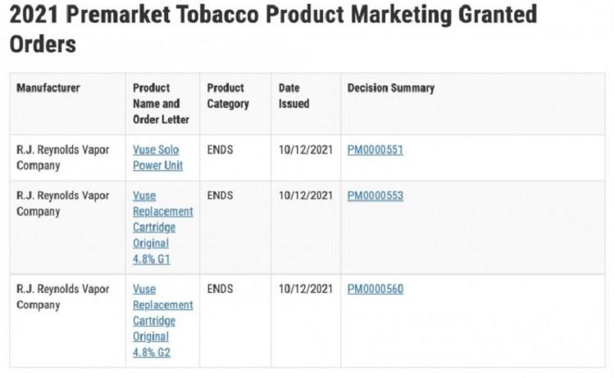Click the Date Issued column header
The image size is (615, 378).
pyautogui.click(x=294, y=96)
